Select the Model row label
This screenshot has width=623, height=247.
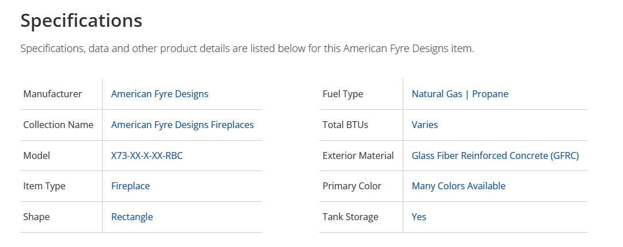(x=37, y=156)
